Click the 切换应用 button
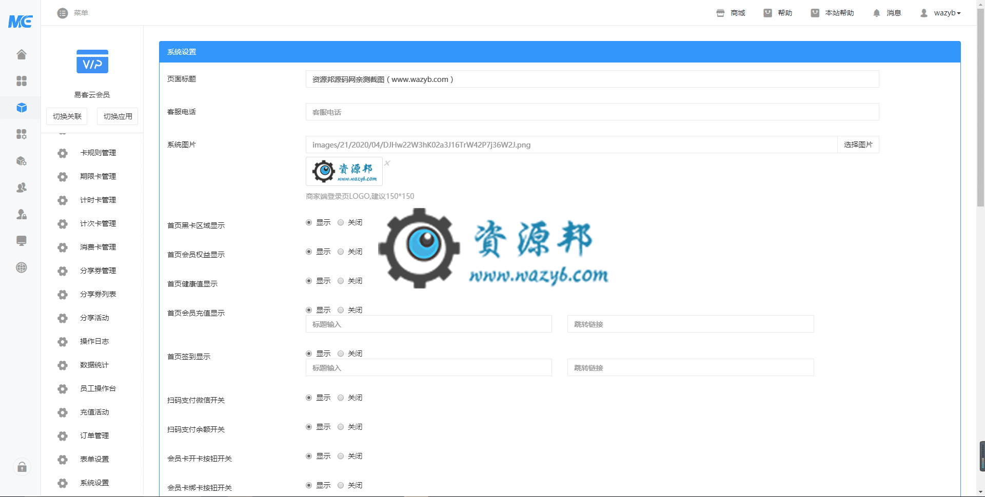The width and height of the screenshot is (985, 497). 117,116
